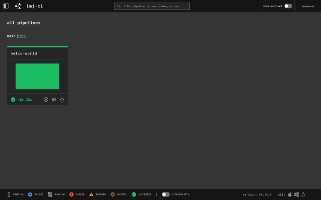The height and width of the screenshot is (200, 321).
Task: Click the search magnifier icon
Action: tap(119, 6)
